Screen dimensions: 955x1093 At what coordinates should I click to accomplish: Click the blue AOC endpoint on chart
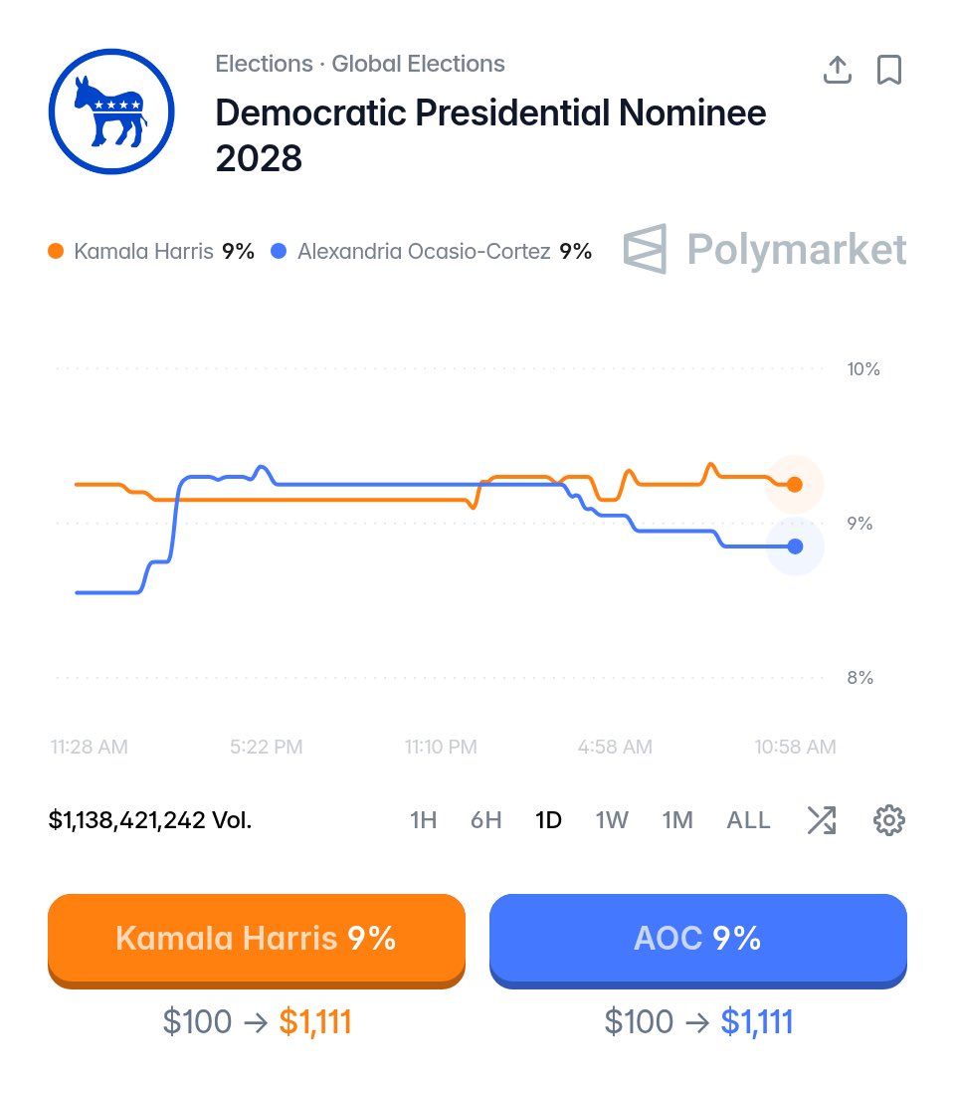point(795,546)
